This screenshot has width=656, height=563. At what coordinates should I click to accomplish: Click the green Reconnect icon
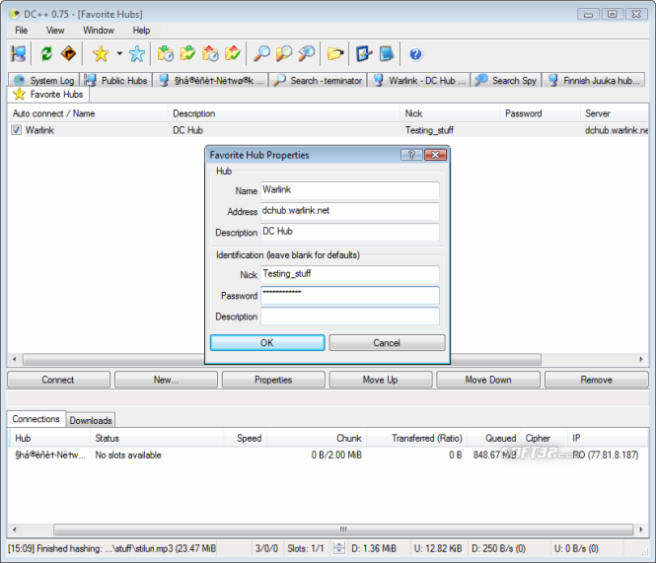click(x=46, y=54)
